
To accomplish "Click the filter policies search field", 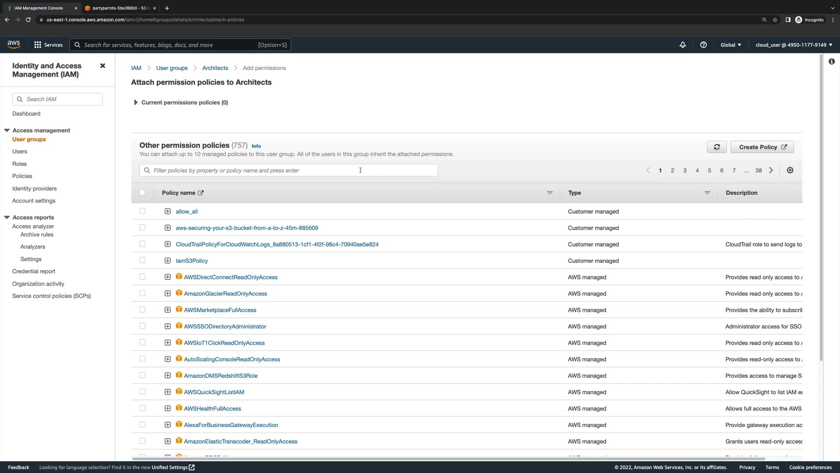I will [x=289, y=170].
